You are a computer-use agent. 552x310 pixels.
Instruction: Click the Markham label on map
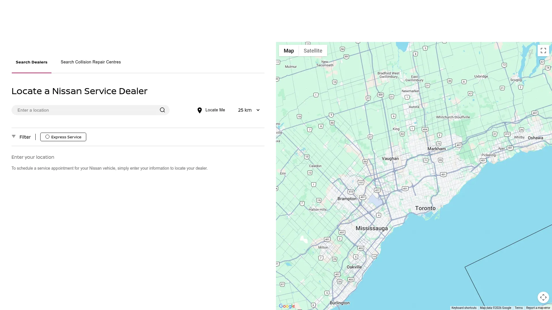point(436,149)
